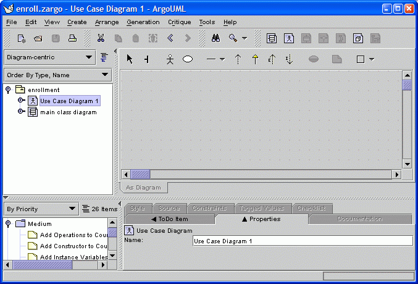Click the Save project disk icon
418x284 pixels.
[x=56, y=39]
